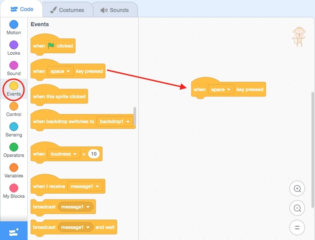Select the when this sprite clicked block
Image resolution: width=315 pixels, height=240 pixels.
(x=59, y=96)
